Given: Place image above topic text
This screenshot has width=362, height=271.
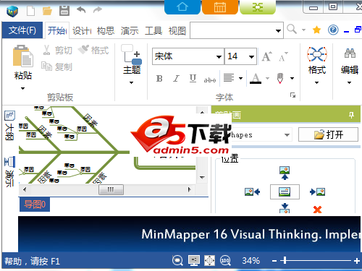Looking at the screenshot, I should 285,173.
